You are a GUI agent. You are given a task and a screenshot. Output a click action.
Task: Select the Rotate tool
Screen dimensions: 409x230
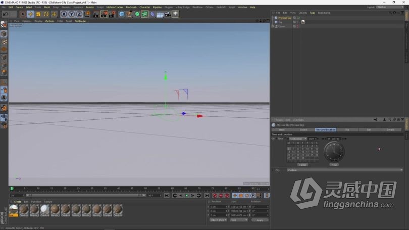coord(46,14)
